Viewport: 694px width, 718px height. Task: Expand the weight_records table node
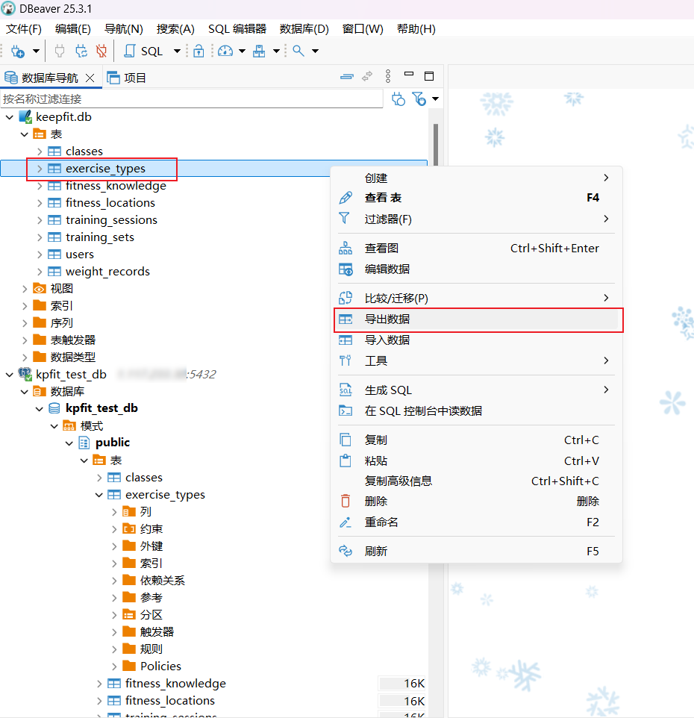[40, 272]
